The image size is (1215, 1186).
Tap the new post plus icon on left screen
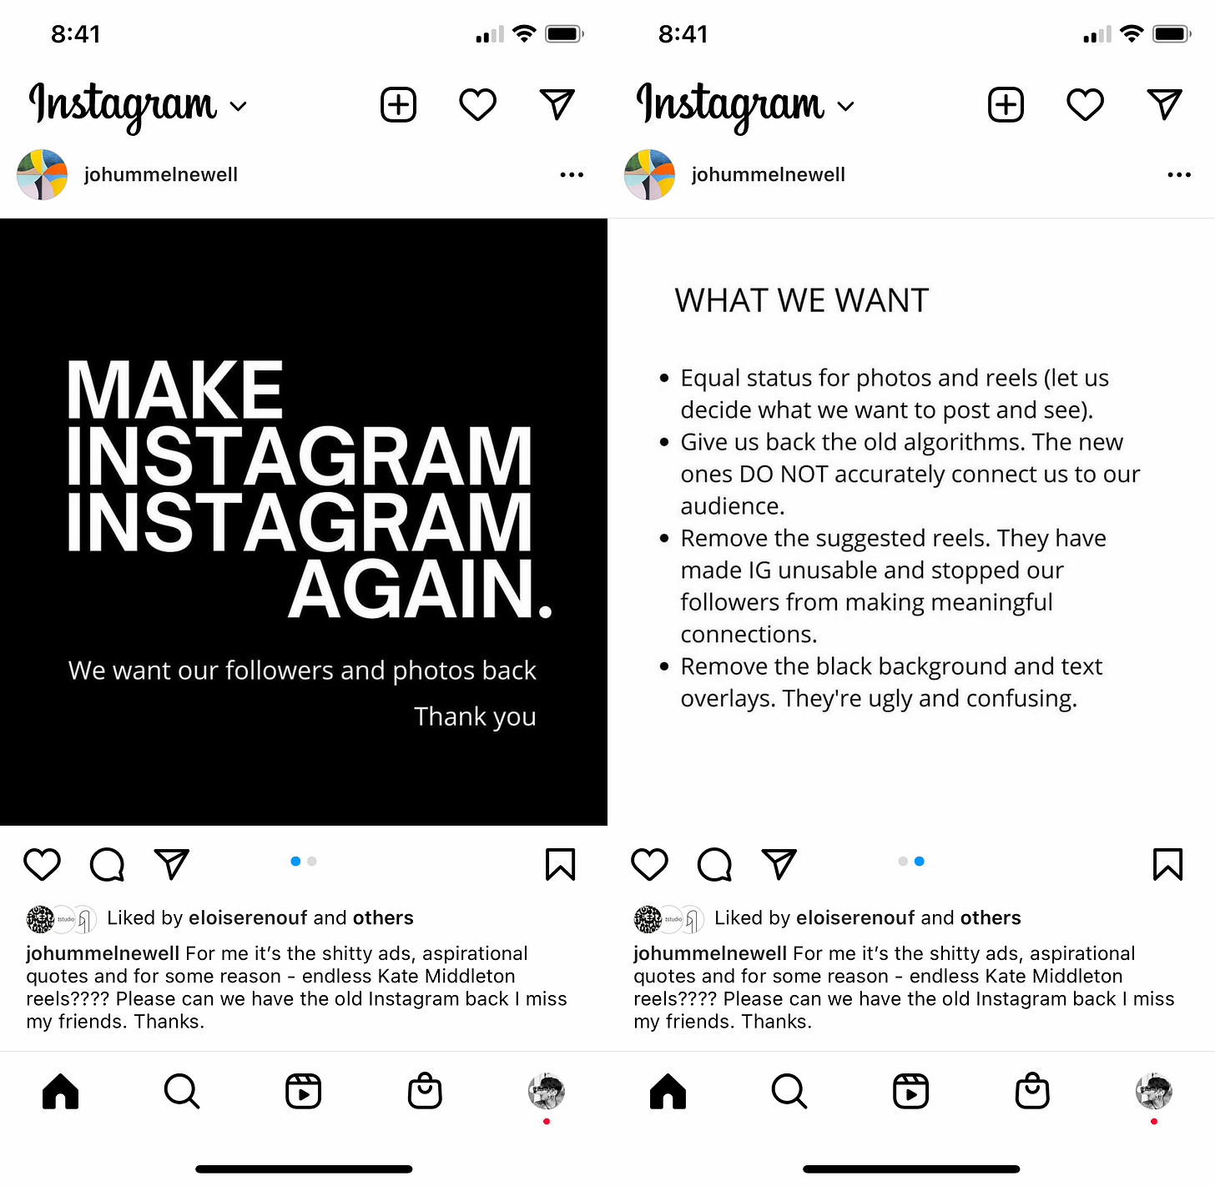pos(398,105)
